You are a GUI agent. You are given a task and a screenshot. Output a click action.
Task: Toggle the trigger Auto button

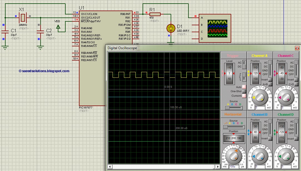click(244, 87)
